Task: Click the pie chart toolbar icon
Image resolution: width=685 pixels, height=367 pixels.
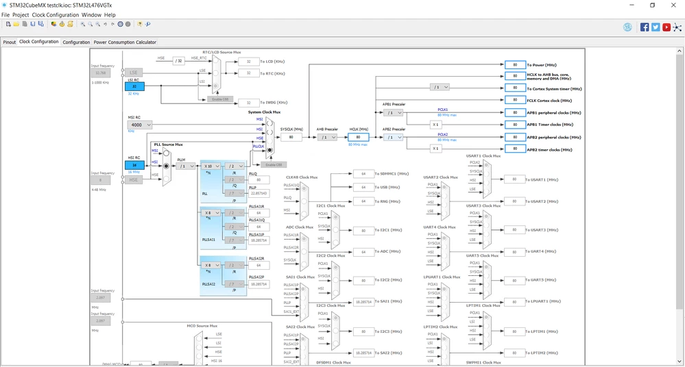Action: point(53,24)
